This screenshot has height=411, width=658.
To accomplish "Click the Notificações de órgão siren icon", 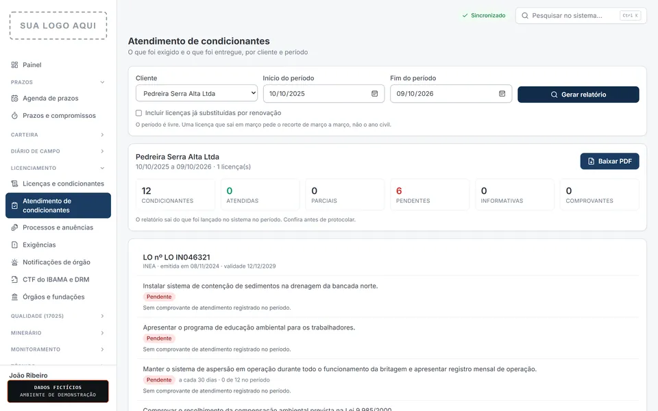I will 14,262.
